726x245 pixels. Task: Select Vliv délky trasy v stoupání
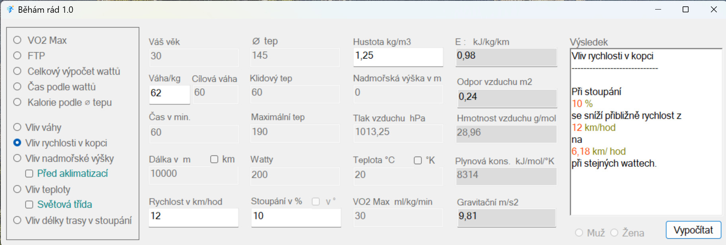tap(18, 220)
